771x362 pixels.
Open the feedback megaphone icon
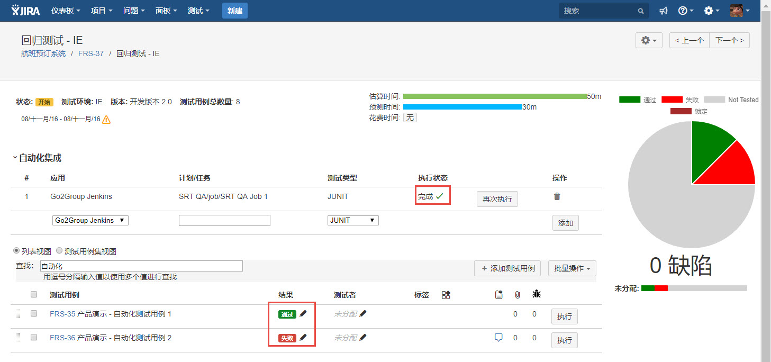click(x=664, y=11)
